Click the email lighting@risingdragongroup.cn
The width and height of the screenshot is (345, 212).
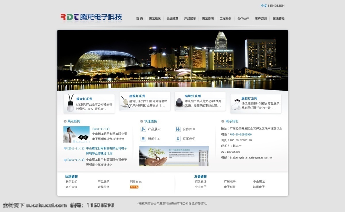click(x=251, y=158)
